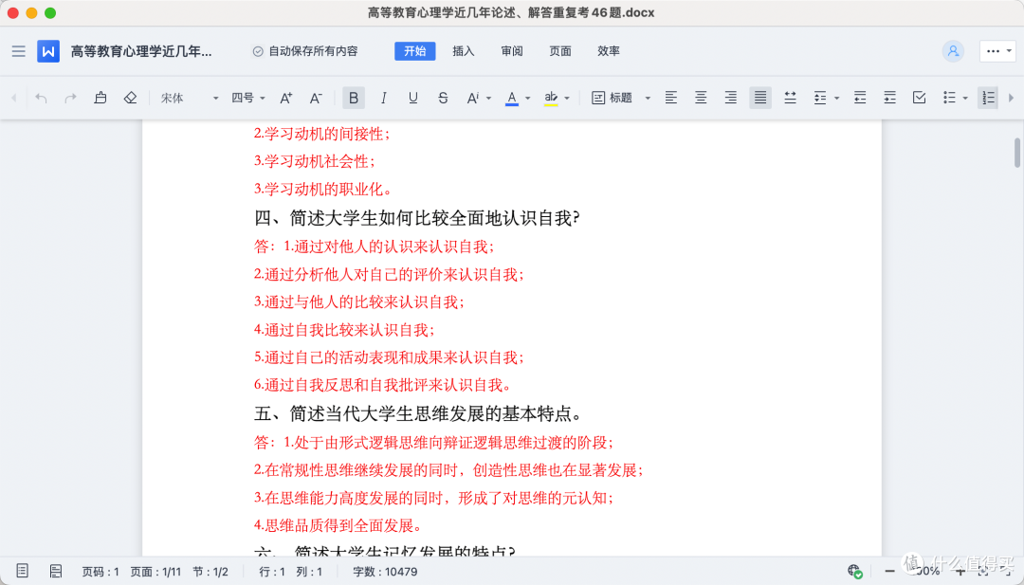The image size is (1024, 585).
Task: Open the user account avatar
Action: [x=953, y=51]
